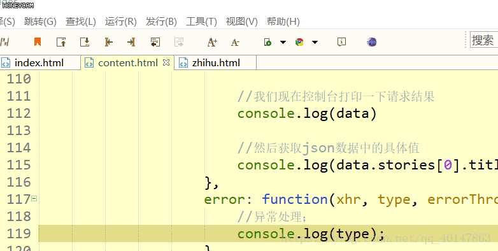The width and height of the screenshot is (498, 251).
Task: Click the zhihu.html file type icon
Action: click(183, 63)
